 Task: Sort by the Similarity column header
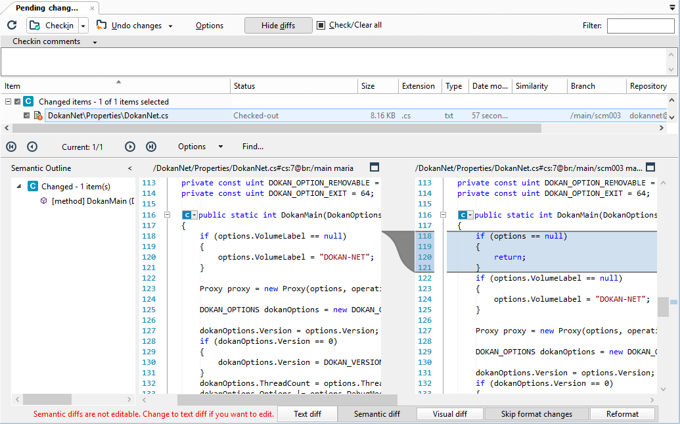(539, 86)
